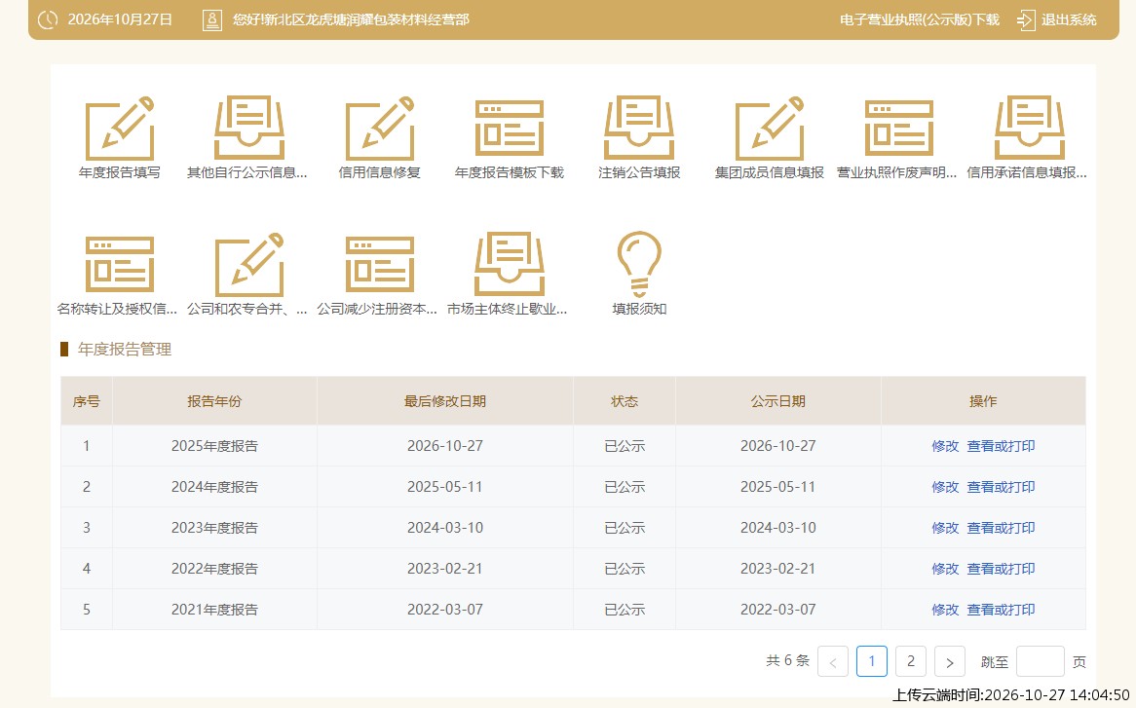
Task: Click the 最后修改日期 column header
Action: point(445,401)
